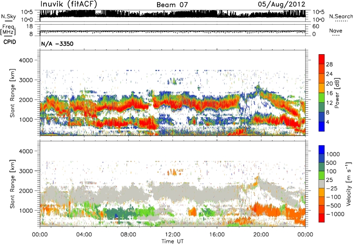This screenshot has height=244, width=353.
Task: Click the "-100" velocity colorbar label
Action: [x=333, y=197]
